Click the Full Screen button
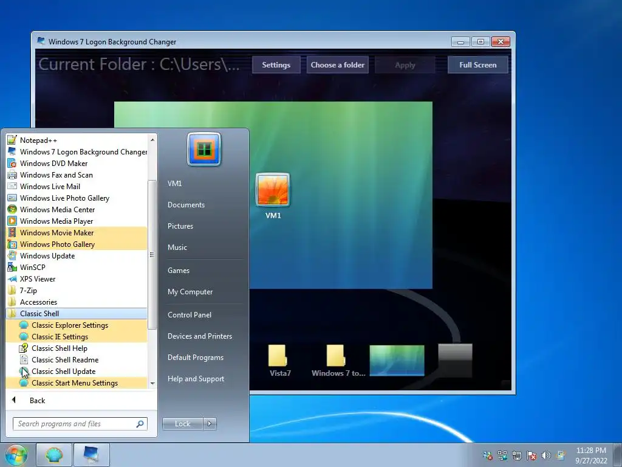Image resolution: width=622 pixels, height=467 pixels. [477, 64]
